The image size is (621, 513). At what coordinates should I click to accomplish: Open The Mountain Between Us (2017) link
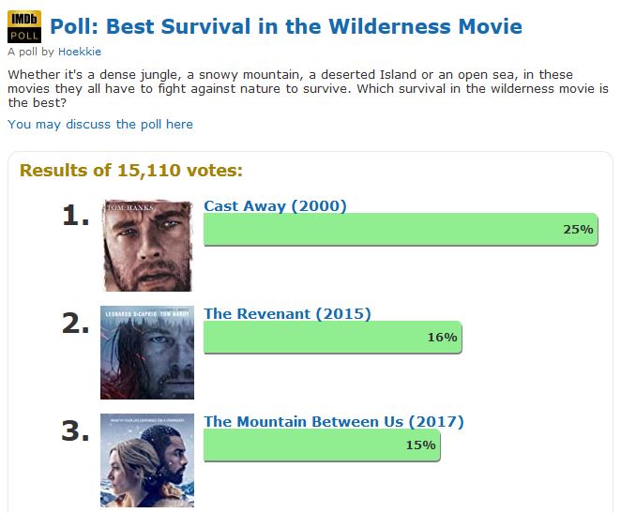[x=333, y=422]
